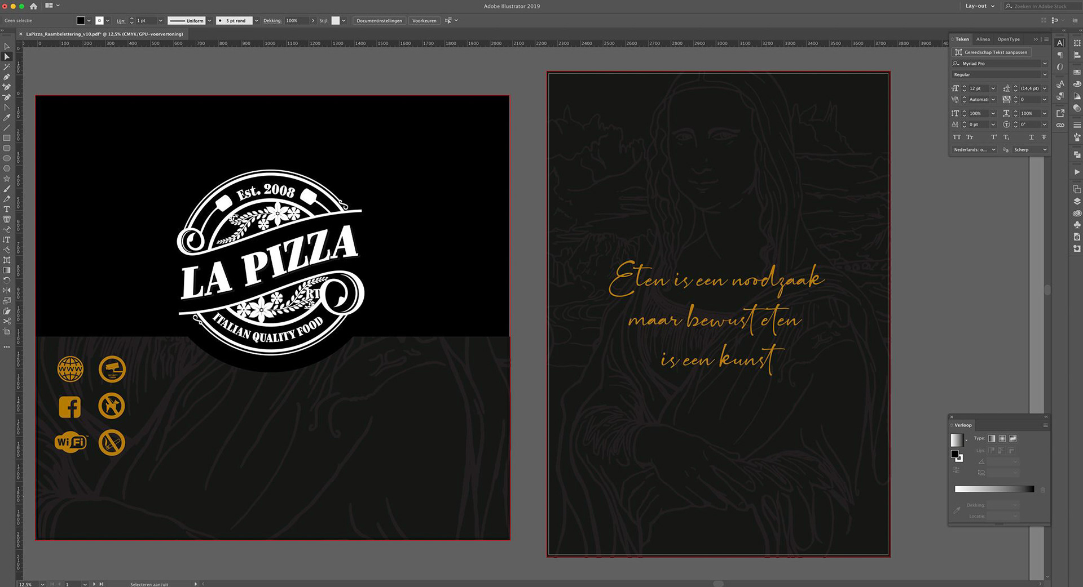Toggle Small Caps (Tr) in Teken panel
The image size is (1083, 587).
point(970,137)
